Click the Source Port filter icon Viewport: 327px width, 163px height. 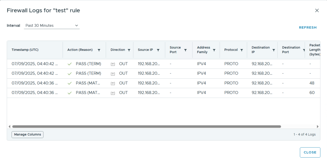186,50
